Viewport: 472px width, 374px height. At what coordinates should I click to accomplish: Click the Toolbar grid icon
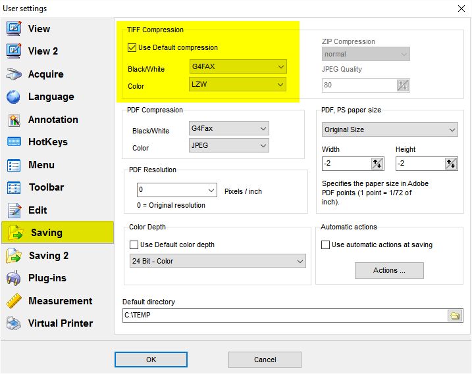(x=14, y=187)
